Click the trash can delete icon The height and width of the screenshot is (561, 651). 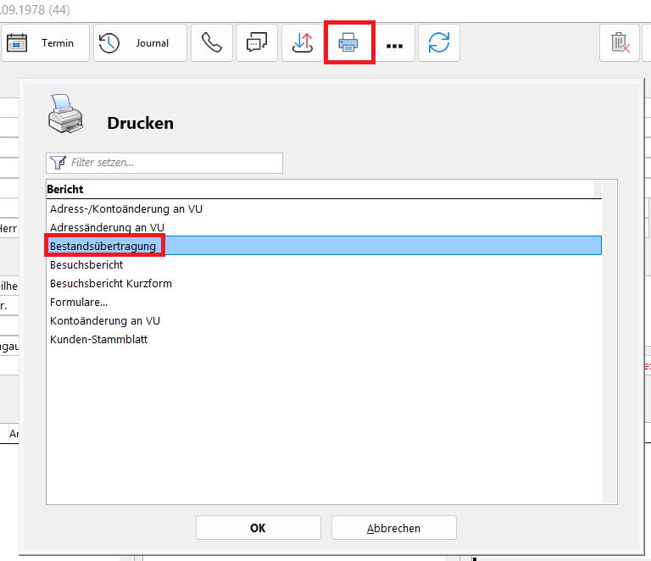click(x=620, y=43)
